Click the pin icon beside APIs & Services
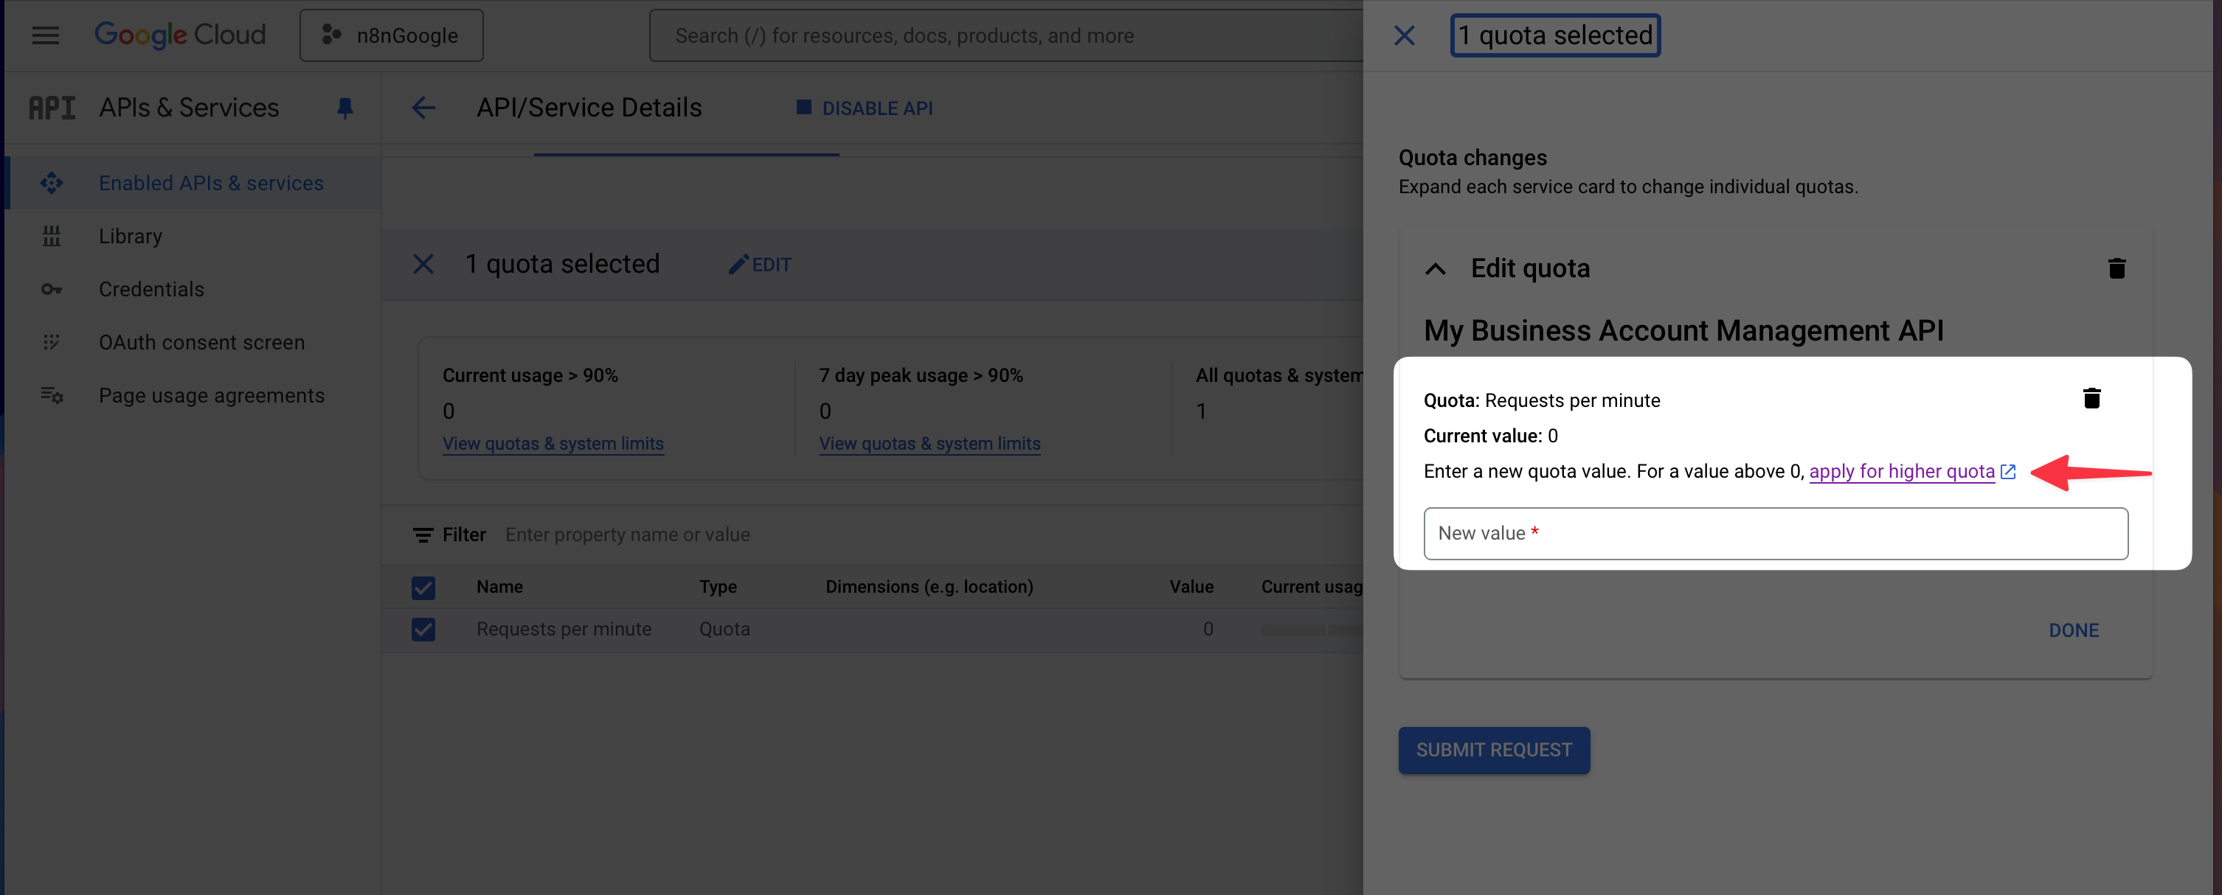The width and height of the screenshot is (2222, 895). point(345,108)
